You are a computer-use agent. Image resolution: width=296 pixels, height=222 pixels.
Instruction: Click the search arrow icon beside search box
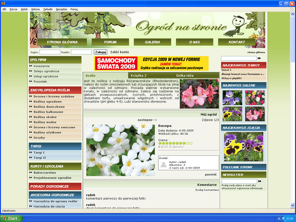click(x=259, y=58)
